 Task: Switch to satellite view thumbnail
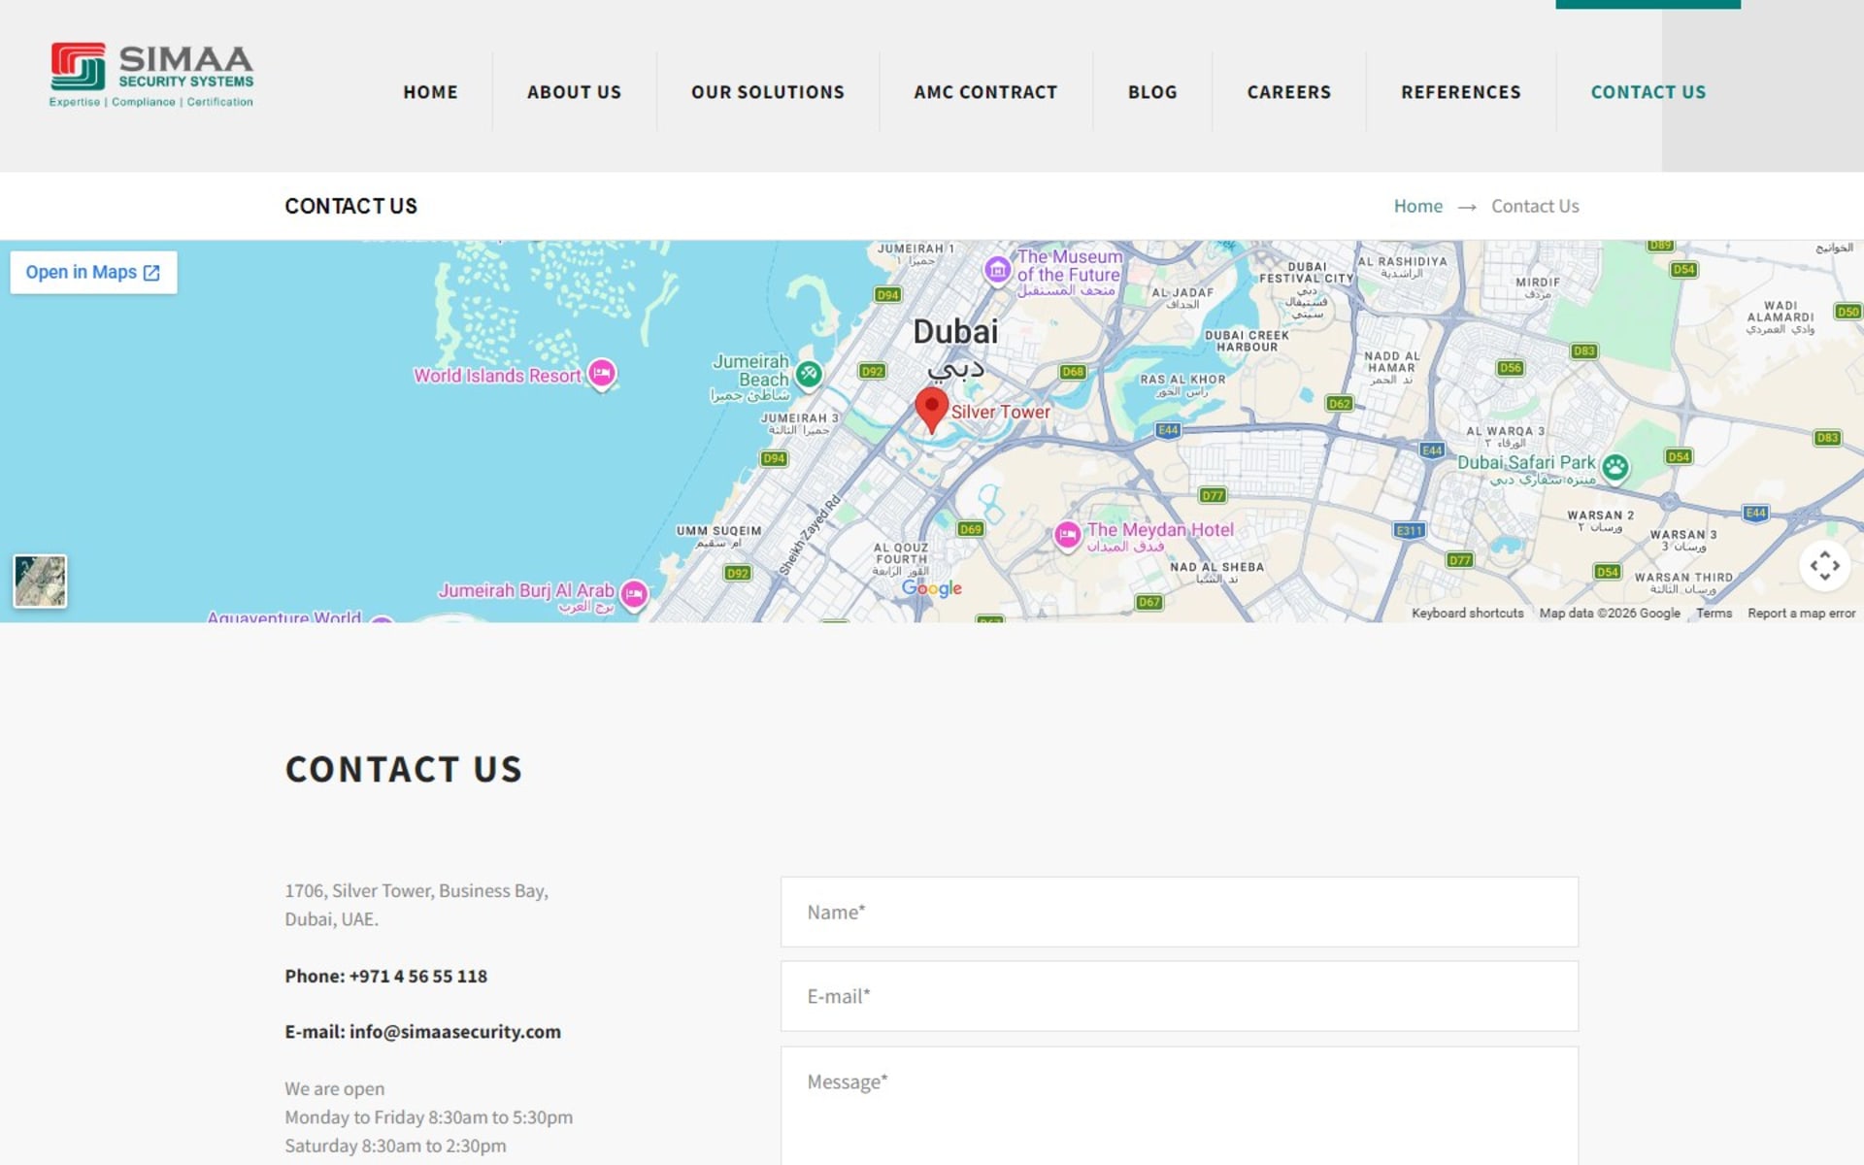(40, 581)
